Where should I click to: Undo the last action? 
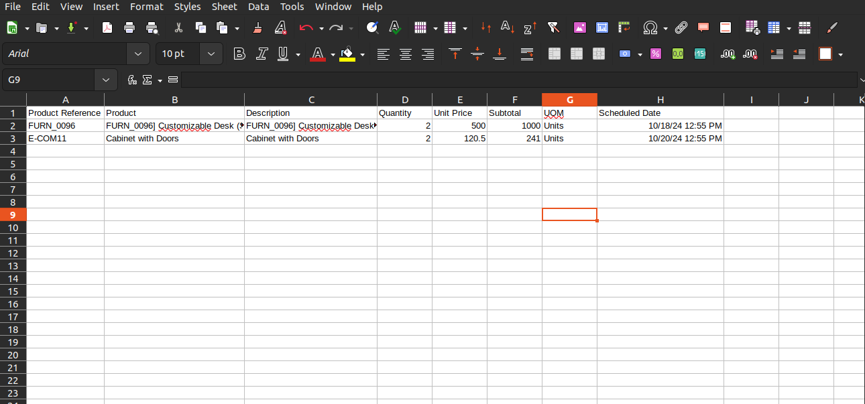click(x=306, y=28)
